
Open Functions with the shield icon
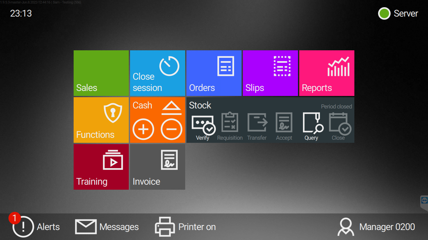pos(113,113)
